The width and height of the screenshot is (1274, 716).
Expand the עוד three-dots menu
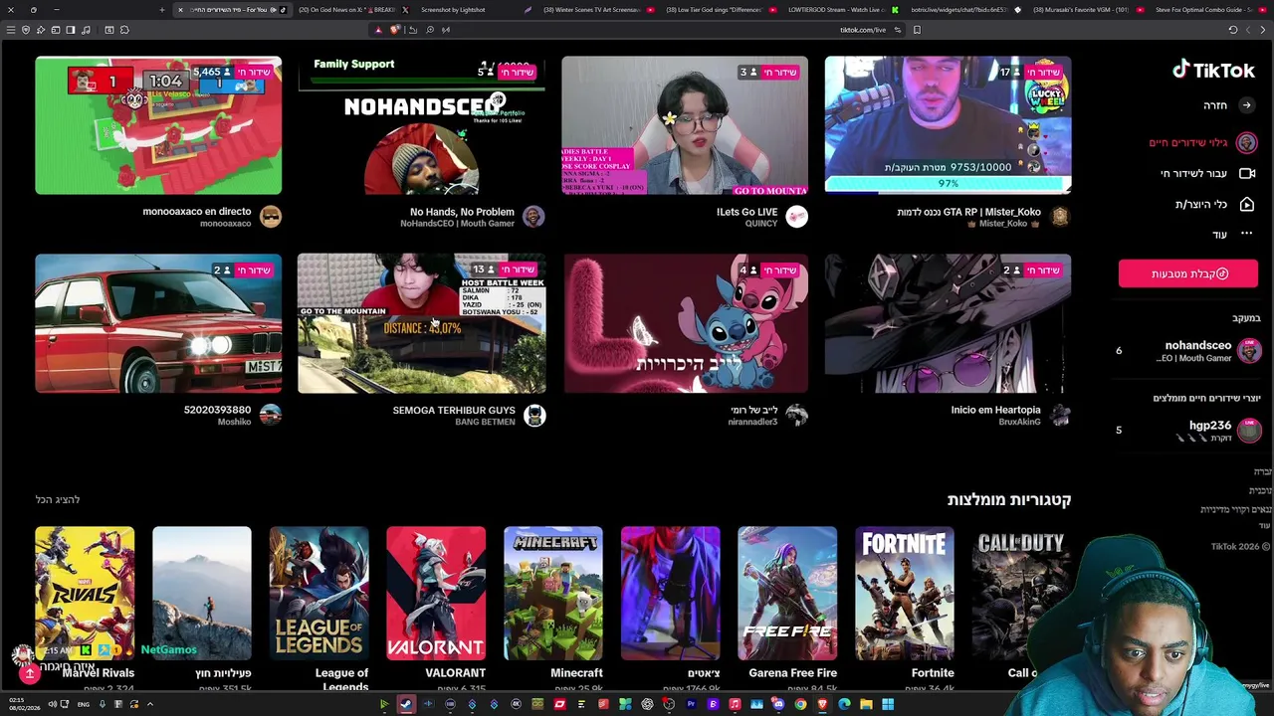tap(1246, 234)
